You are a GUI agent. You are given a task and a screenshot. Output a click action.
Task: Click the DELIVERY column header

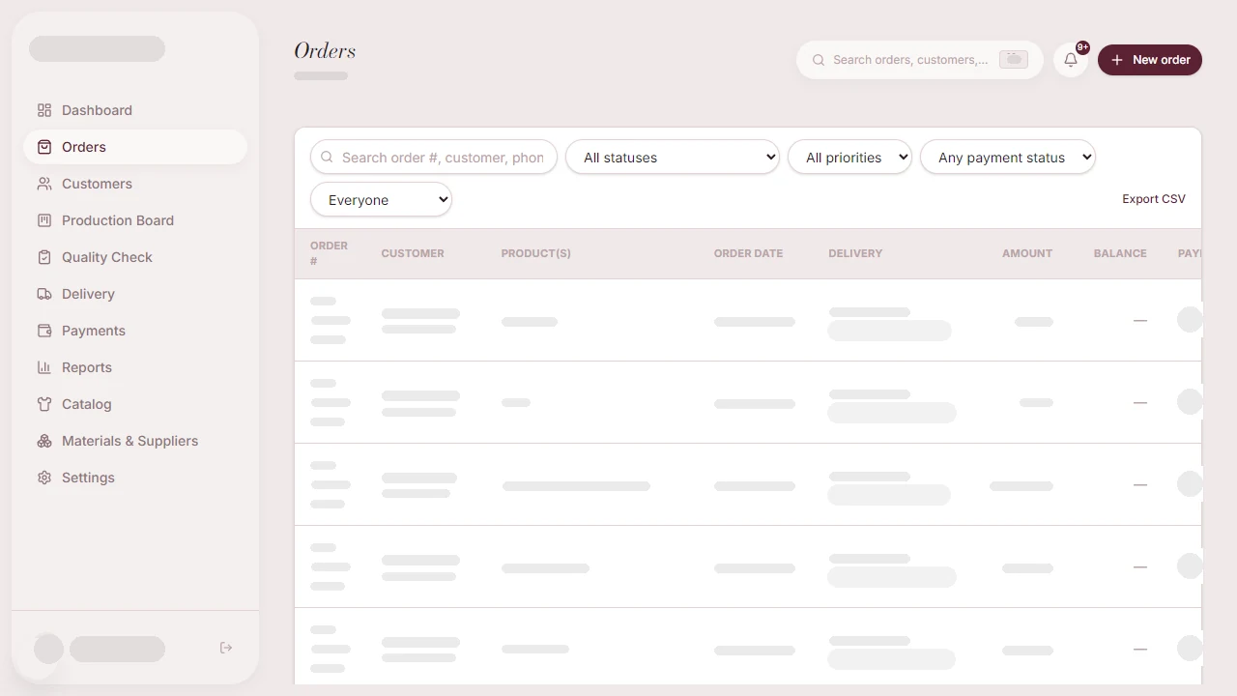855,253
